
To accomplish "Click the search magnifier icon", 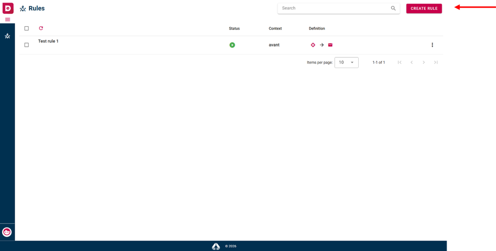I will 393,8.
